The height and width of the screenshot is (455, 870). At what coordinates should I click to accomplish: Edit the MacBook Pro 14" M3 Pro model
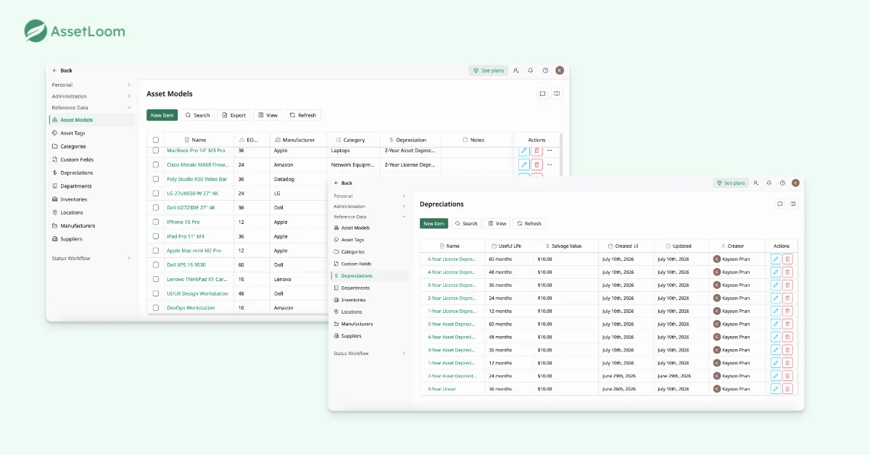click(524, 151)
